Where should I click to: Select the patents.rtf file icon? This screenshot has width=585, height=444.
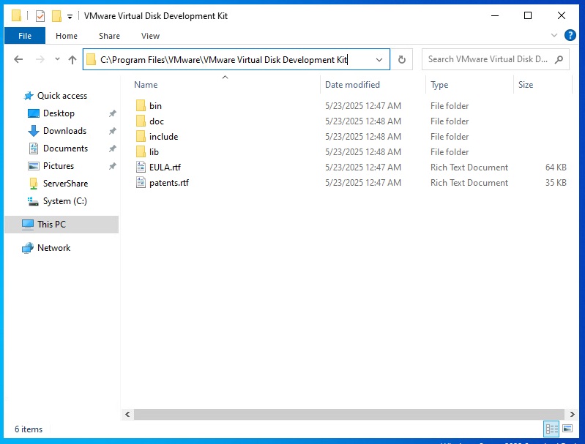coord(141,182)
